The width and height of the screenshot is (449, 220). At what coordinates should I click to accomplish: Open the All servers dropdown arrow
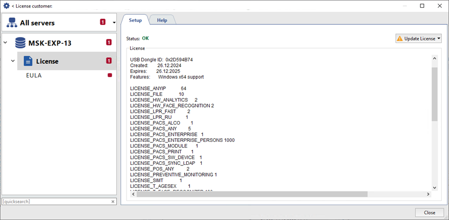click(114, 22)
